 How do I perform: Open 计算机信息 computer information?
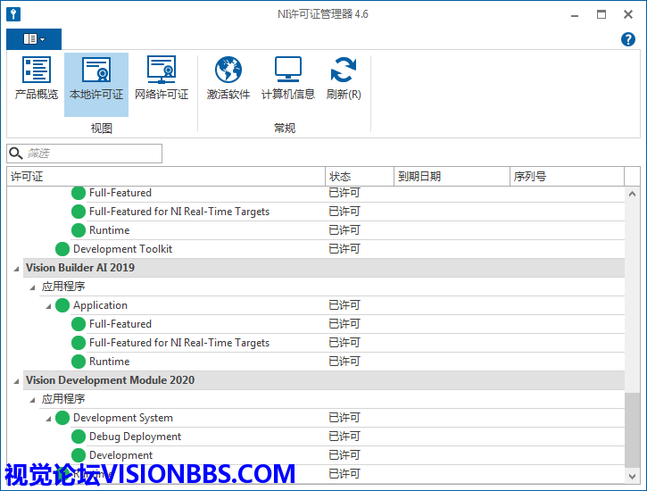(287, 79)
